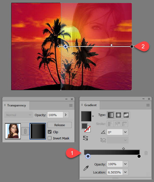Click the Transparency Opacity 100% field
The height and width of the screenshot is (182, 154).
(55, 115)
